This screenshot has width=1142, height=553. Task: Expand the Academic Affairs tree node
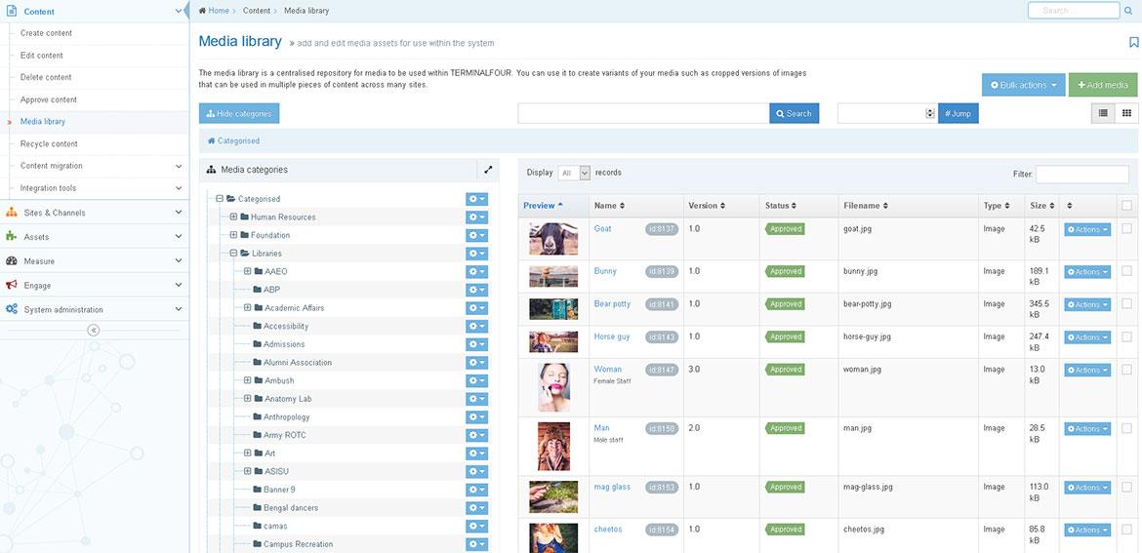(248, 308)
